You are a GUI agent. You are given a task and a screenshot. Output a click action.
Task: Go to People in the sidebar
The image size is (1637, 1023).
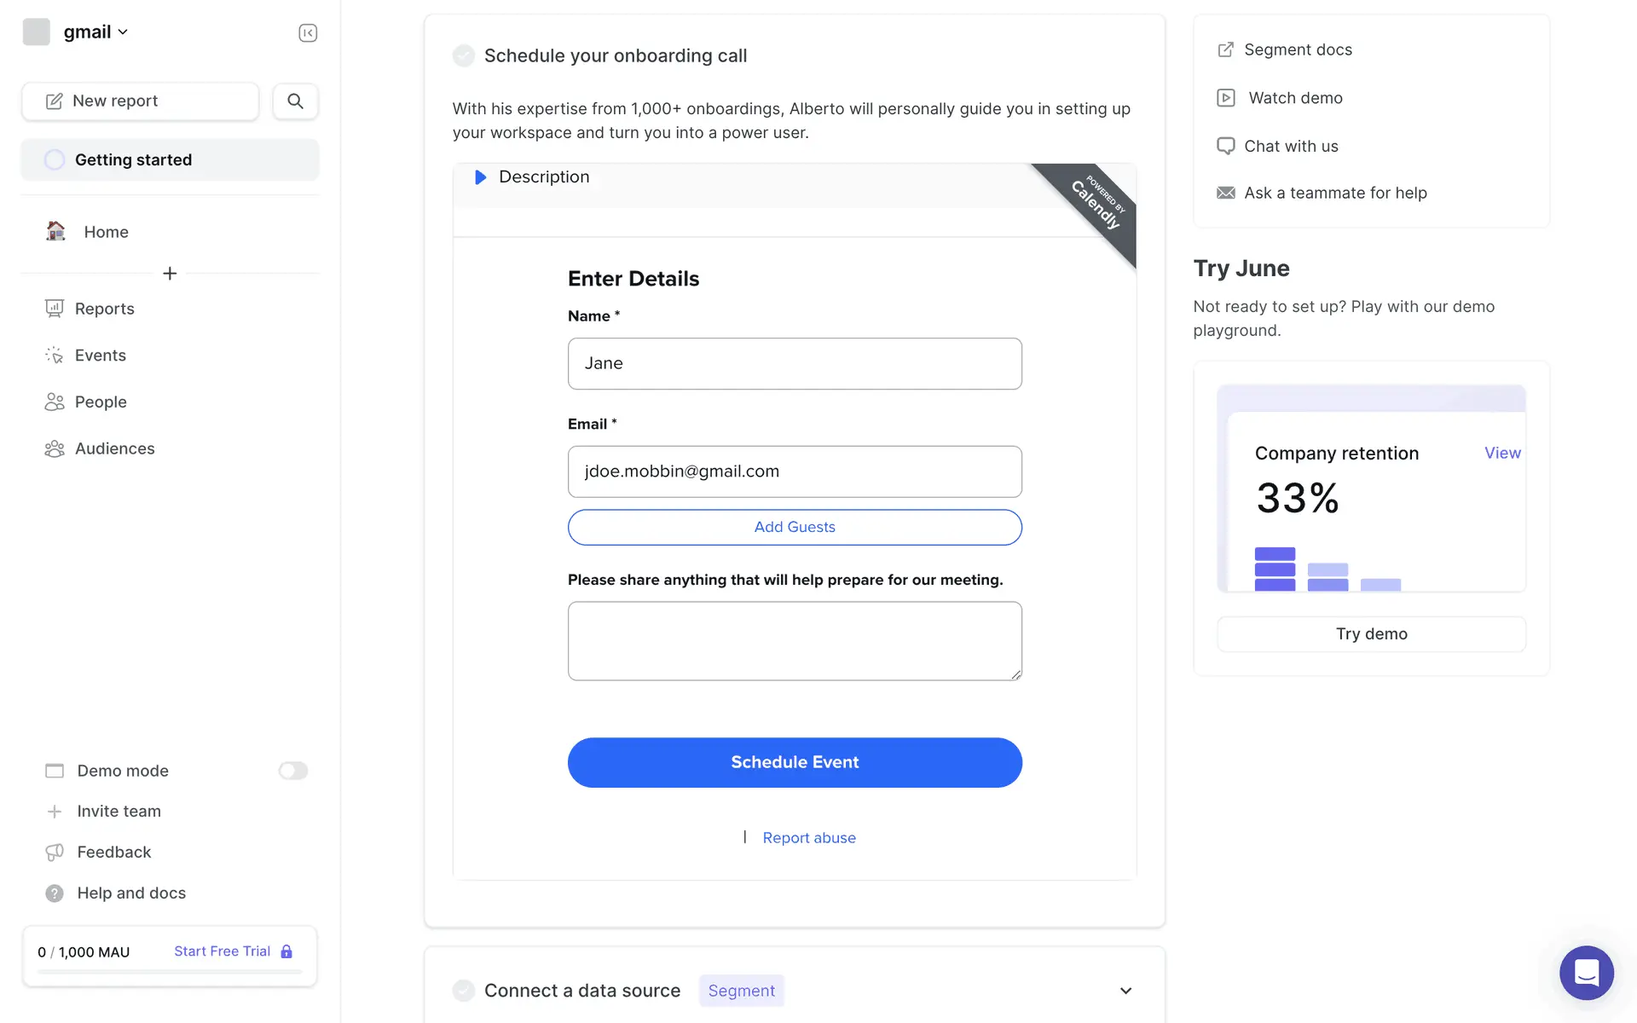point(100,402)
